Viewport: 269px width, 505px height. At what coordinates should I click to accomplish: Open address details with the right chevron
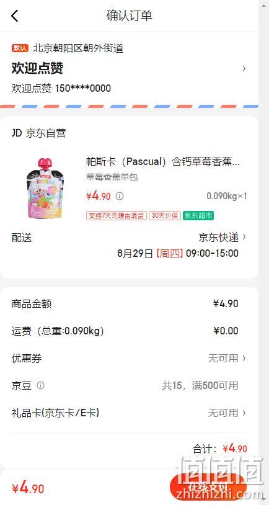244,68
